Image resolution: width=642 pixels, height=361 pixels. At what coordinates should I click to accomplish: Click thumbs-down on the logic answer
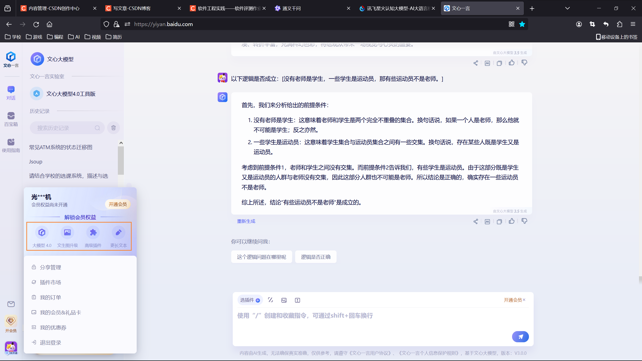[x=524, y=221]
